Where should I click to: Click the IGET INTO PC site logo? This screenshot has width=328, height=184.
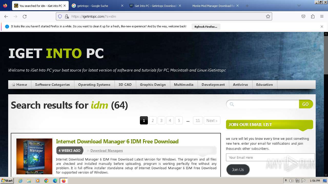[56, 53]
